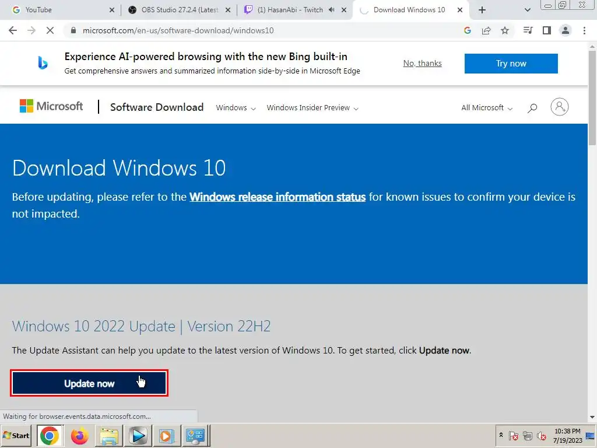
Task: Click the Microsoft logo
Action: (51, 106)
